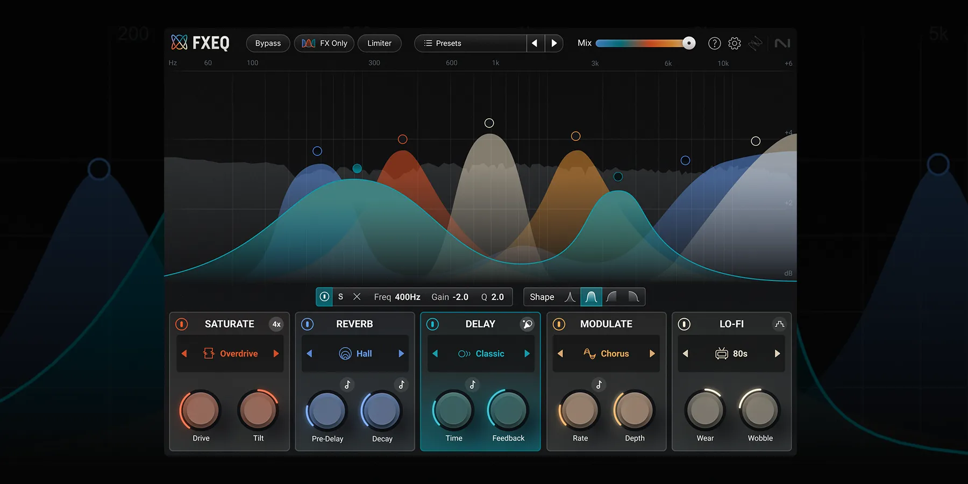
Task: Click the NI logo in the top right
Action: click(x=782, y=43)
